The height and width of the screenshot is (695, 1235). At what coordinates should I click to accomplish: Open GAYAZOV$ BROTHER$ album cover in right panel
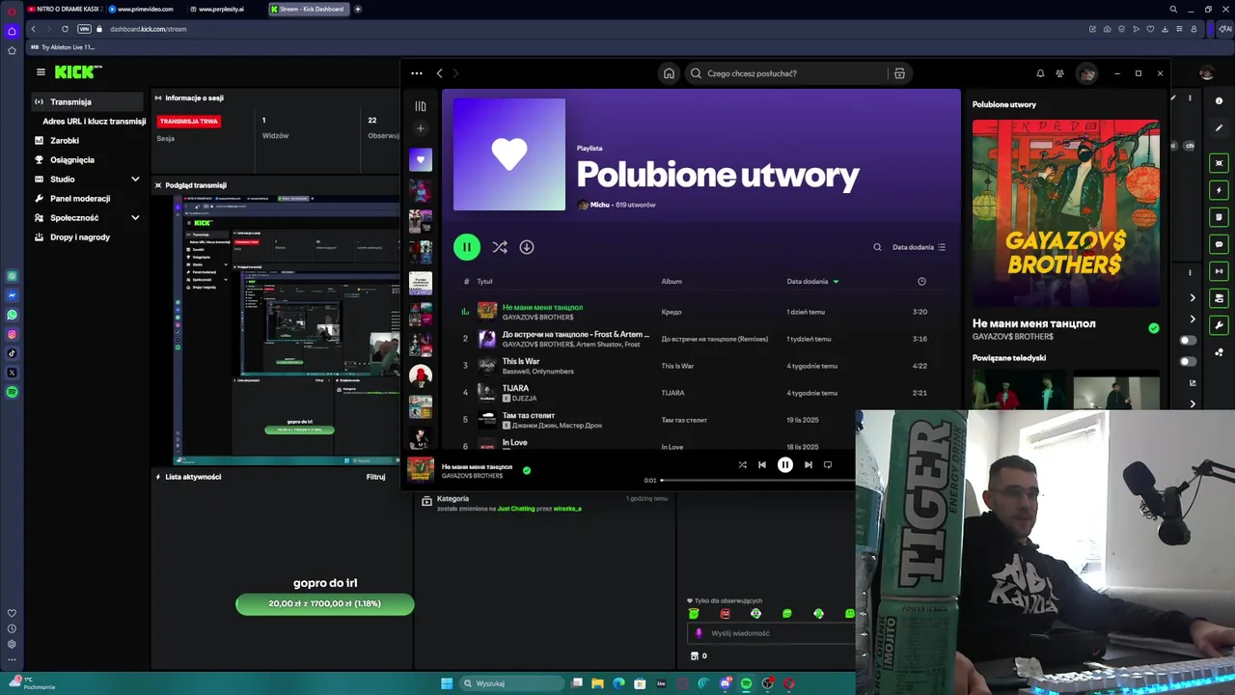point(1065,212)
